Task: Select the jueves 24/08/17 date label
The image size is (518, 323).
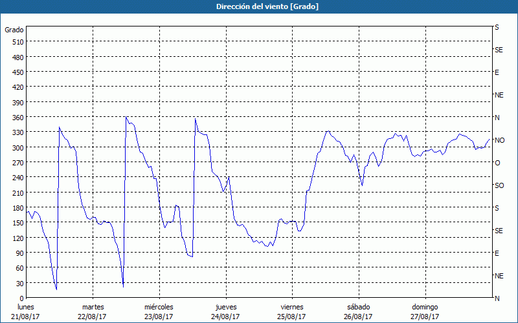Action: click(x=225, y=311)
